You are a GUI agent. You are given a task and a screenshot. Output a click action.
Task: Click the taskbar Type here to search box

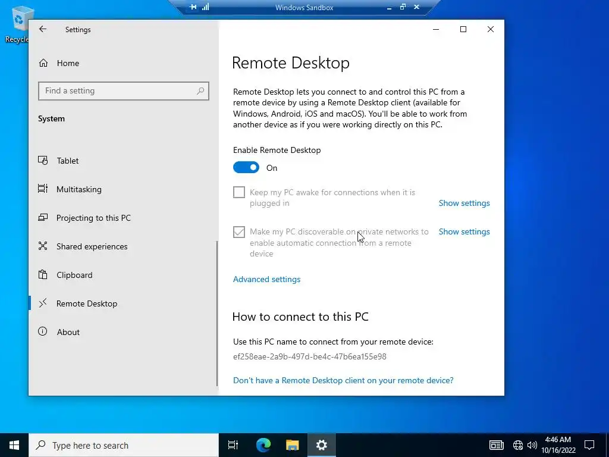[x=124, y=445]
